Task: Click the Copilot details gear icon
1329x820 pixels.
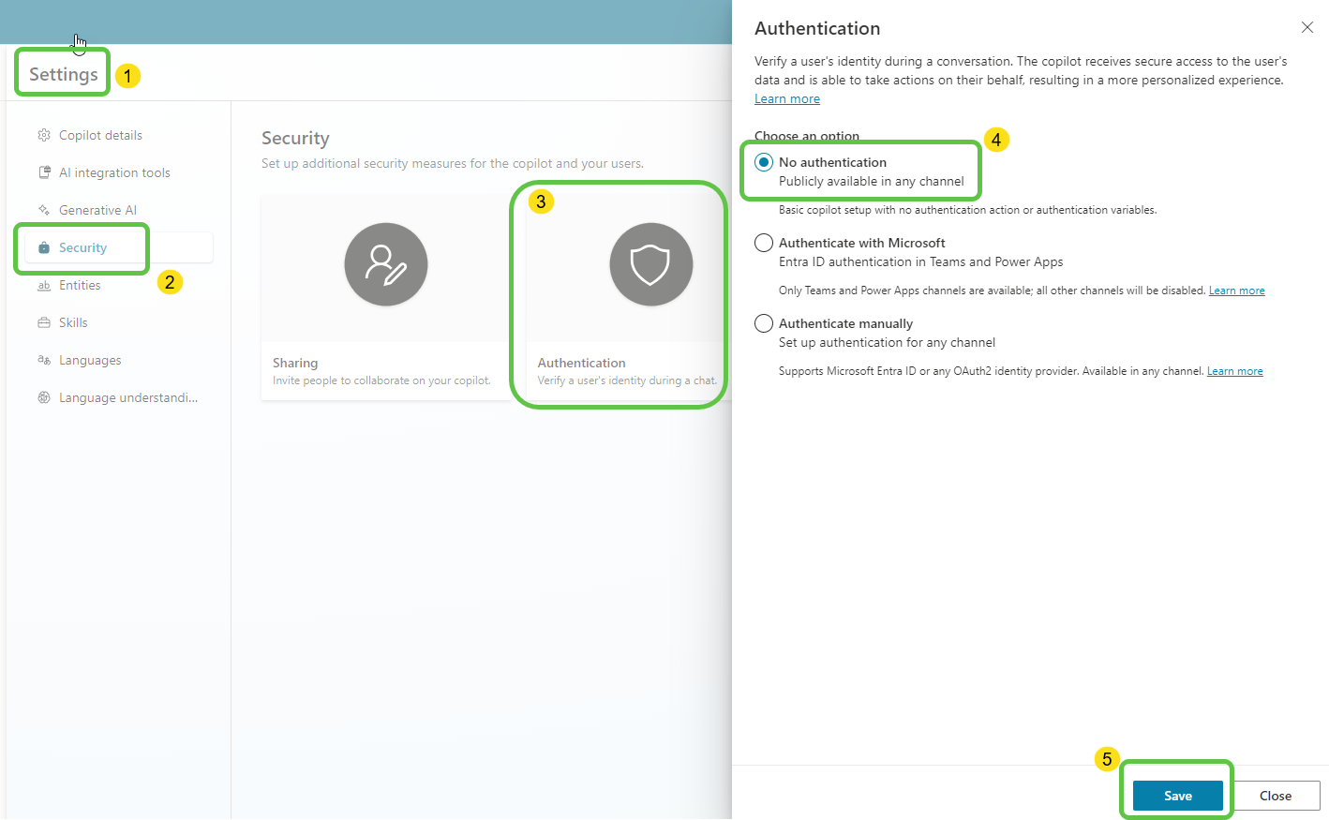Action: coord(44,135)
